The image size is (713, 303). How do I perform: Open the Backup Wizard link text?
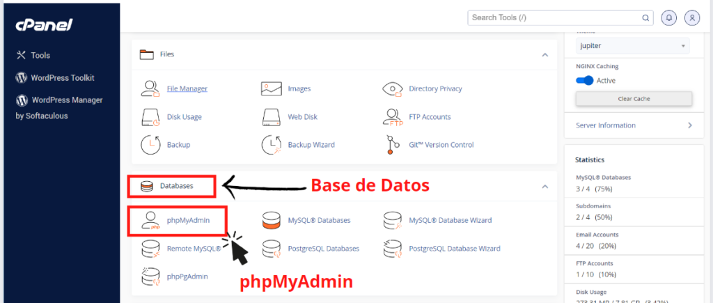[x=311, y=145]
